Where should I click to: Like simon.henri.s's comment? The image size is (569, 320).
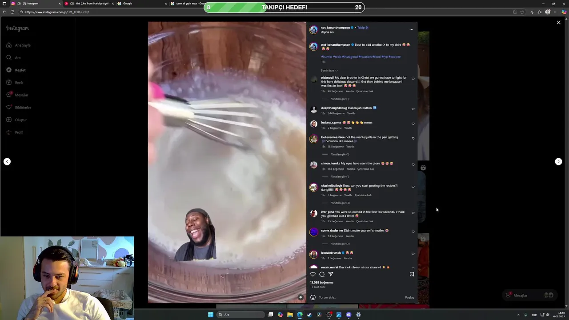(413, 164)
